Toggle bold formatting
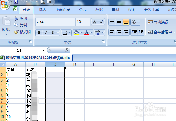The image size is (176, 121). (39, 33)
